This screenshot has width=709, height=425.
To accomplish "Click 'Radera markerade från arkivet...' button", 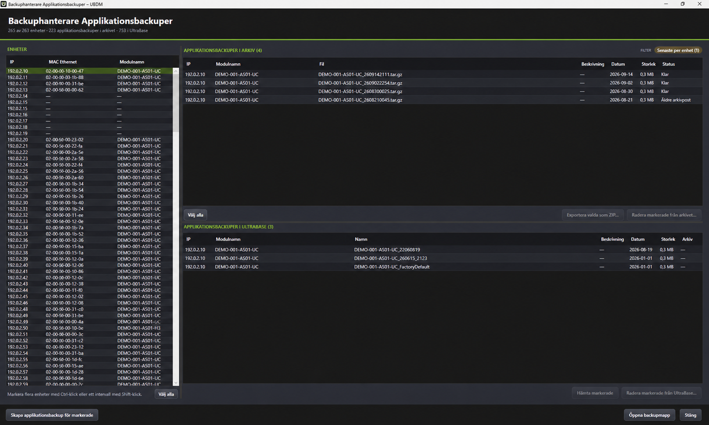I will (664, 215).
